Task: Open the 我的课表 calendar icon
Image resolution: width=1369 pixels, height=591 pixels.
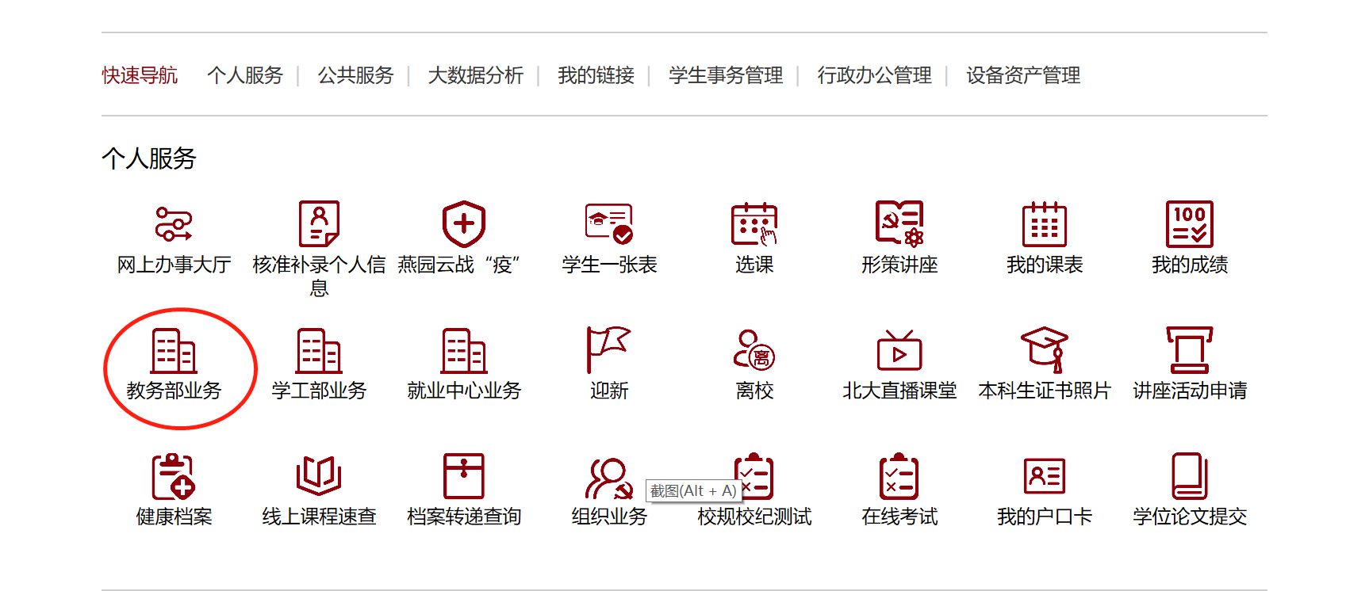Action: (1044, 224)
